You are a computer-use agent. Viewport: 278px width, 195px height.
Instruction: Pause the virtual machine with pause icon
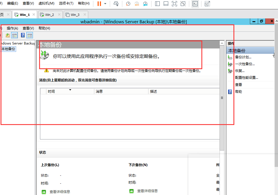pyautogui.click(x=99, y=3)
